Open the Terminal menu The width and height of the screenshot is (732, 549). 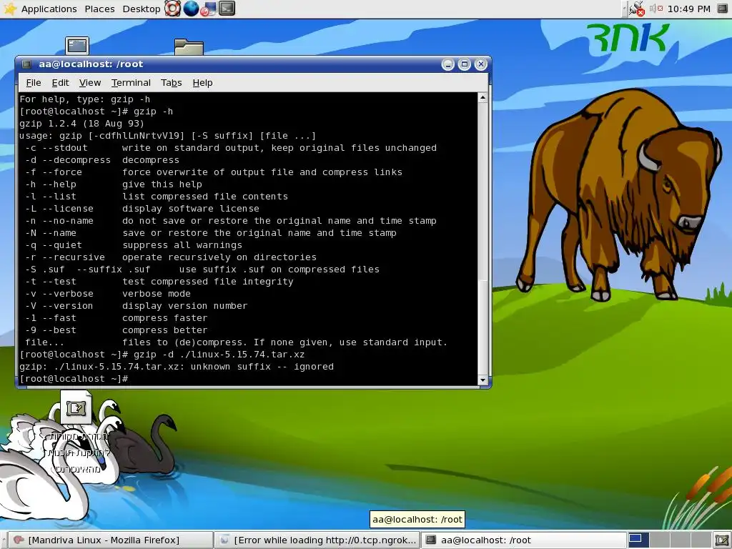point(131,83)
